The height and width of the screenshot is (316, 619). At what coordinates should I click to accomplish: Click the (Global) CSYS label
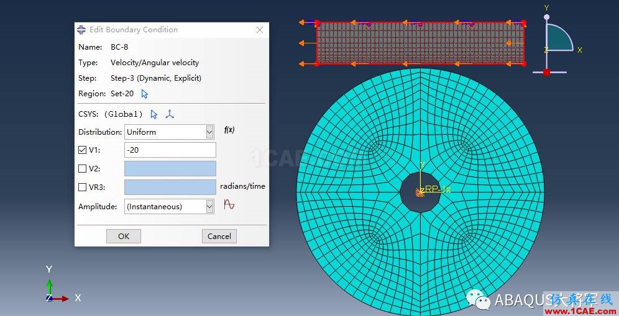tap(123, 114)
